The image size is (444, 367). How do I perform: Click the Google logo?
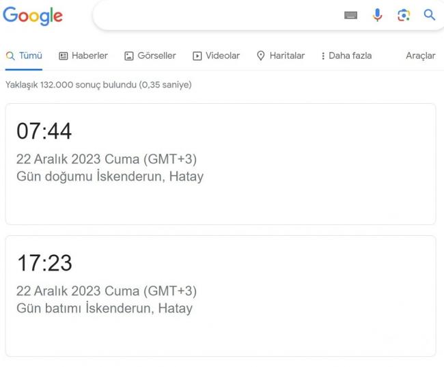click(x=33, y=16)
